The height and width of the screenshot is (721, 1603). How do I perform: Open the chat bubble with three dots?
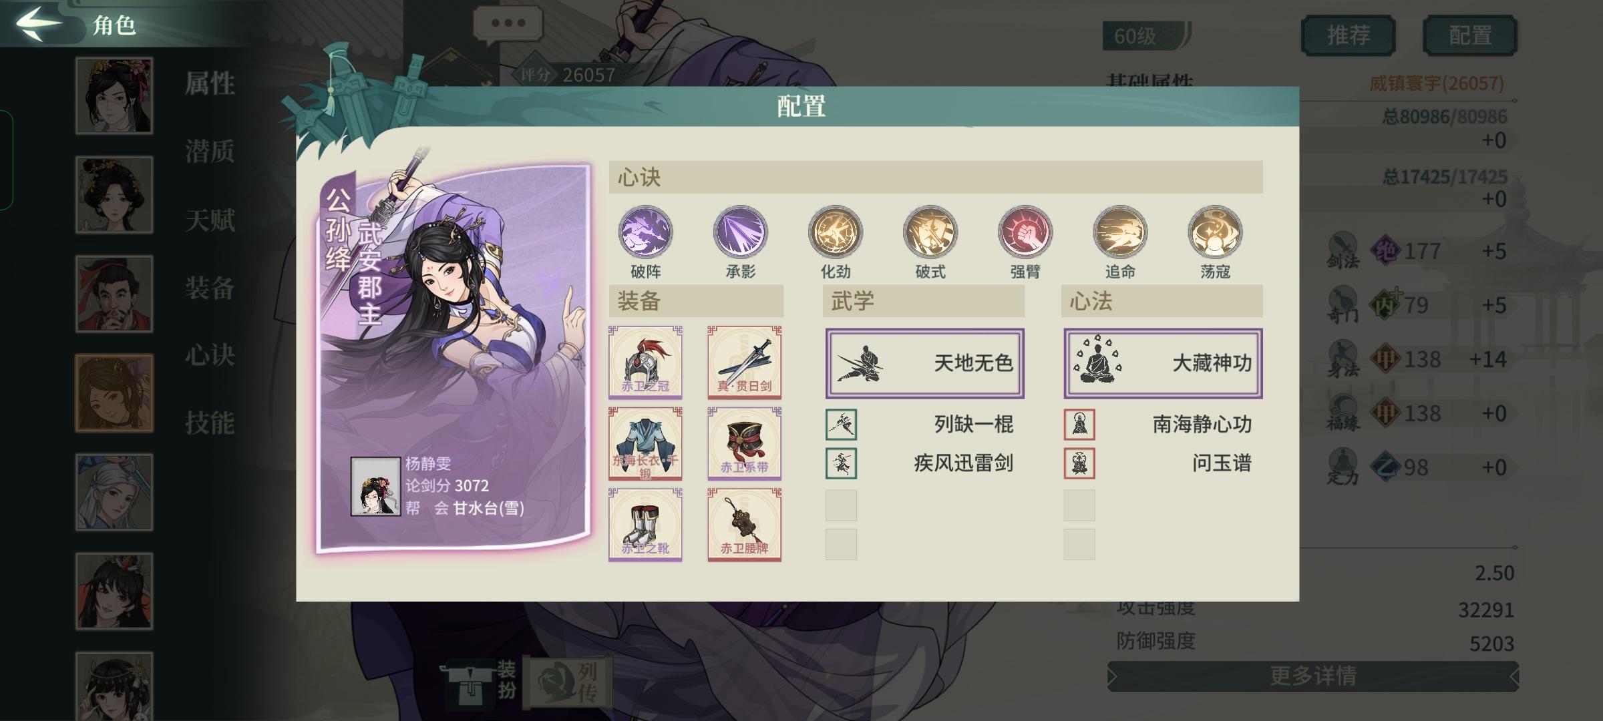coord(508,24)
